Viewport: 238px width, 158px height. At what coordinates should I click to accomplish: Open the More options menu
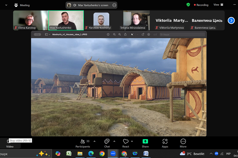(x=183, y=143)
